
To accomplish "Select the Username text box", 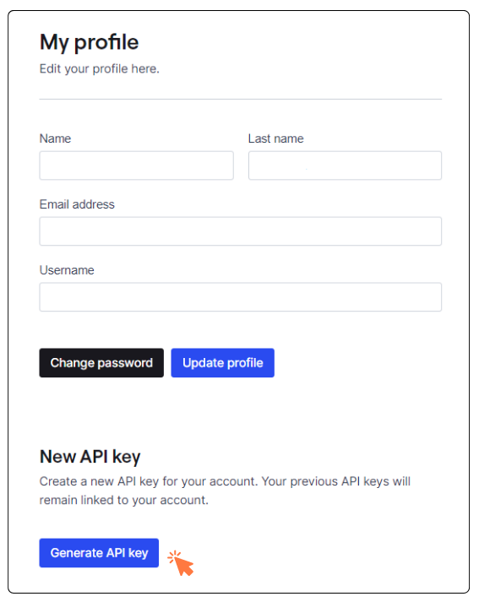I will pos(241,297).
